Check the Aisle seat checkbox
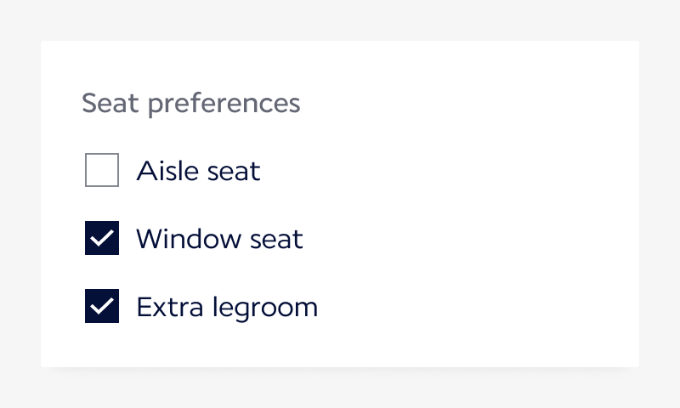The height and width of the screenshot is (408, 680). (102, 170)
